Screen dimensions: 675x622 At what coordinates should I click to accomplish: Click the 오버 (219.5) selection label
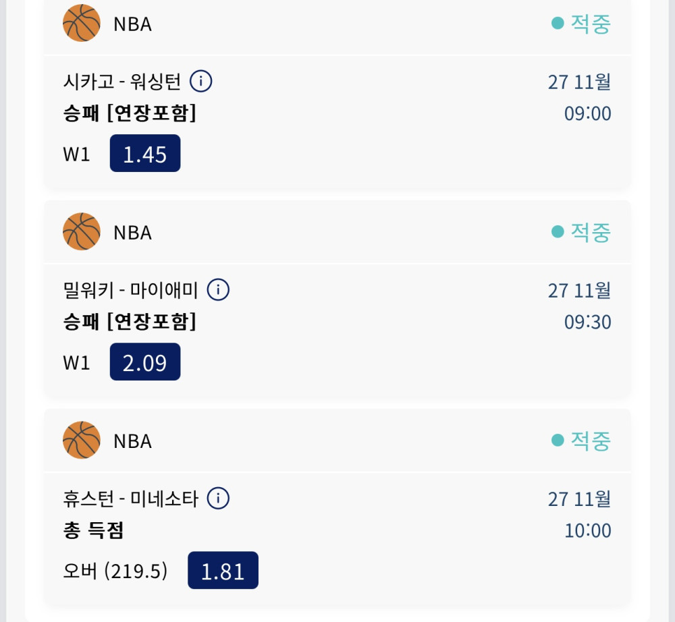[115, 571]
